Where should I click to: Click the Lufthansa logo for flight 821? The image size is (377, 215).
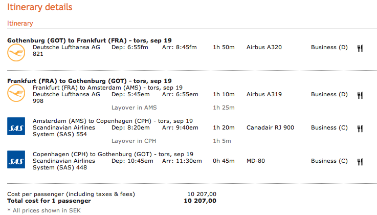pos(16,52)
